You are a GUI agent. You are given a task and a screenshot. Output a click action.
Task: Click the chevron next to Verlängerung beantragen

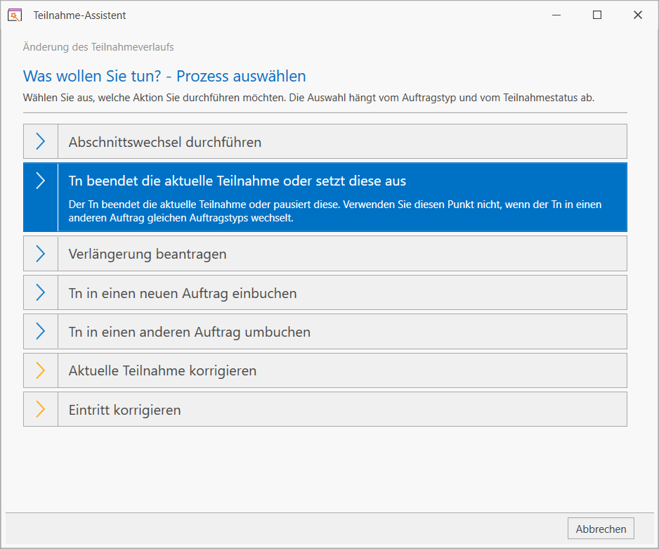40,254
